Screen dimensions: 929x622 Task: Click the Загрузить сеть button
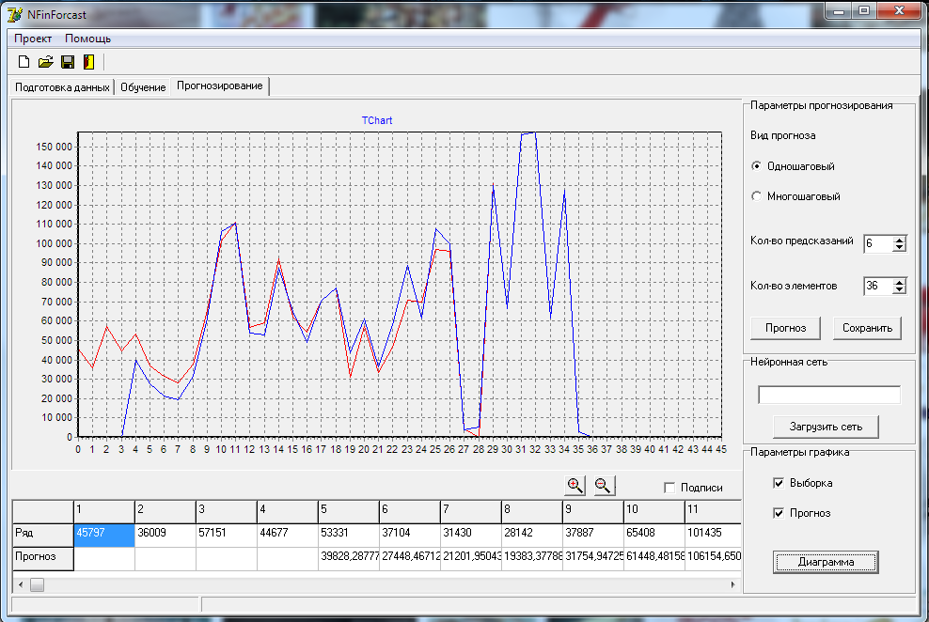tap(826, 427)
